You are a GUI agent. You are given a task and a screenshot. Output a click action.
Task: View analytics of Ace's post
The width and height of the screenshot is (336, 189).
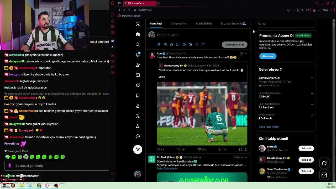tap(220, 149)
